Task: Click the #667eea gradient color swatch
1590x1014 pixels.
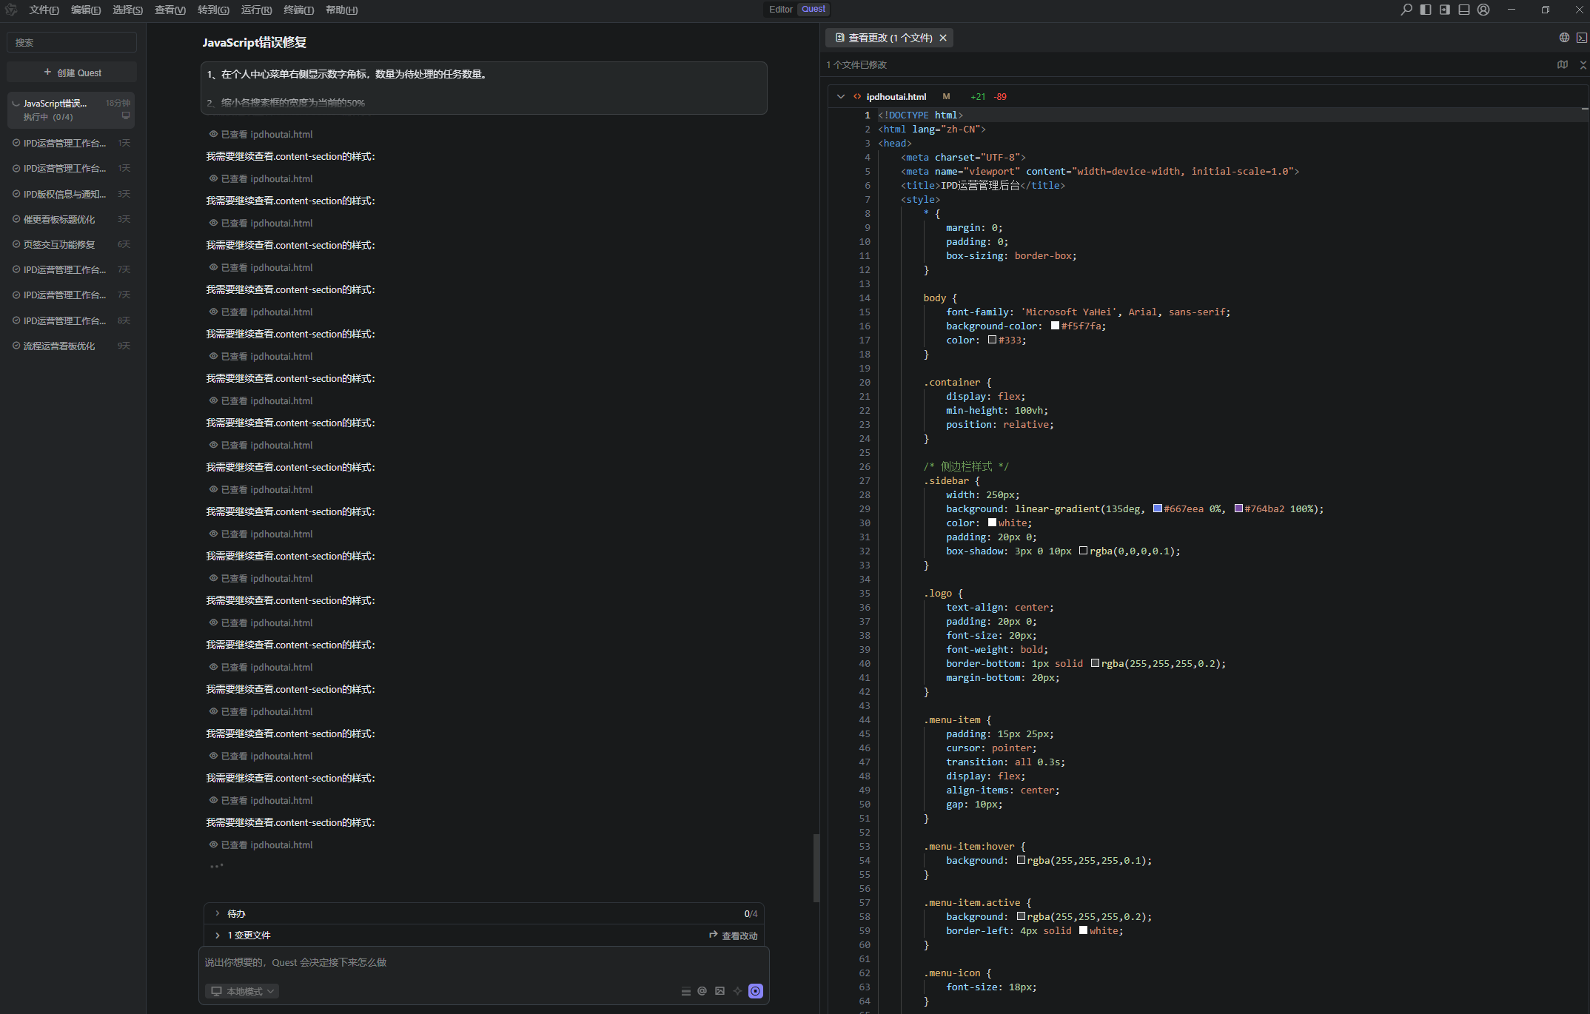Action: (x=1157, y=508)
